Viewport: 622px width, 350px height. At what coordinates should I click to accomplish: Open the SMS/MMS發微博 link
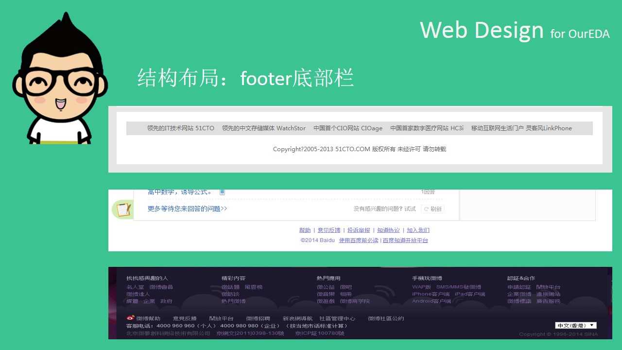[x=458, y=287]
